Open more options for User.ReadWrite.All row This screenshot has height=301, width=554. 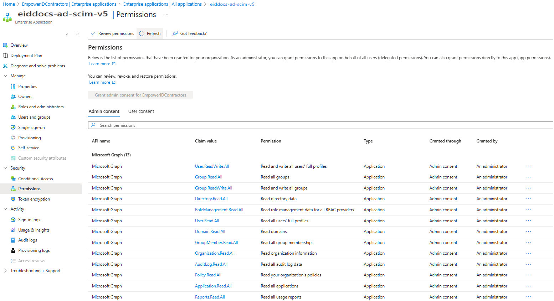coord(528,166)
